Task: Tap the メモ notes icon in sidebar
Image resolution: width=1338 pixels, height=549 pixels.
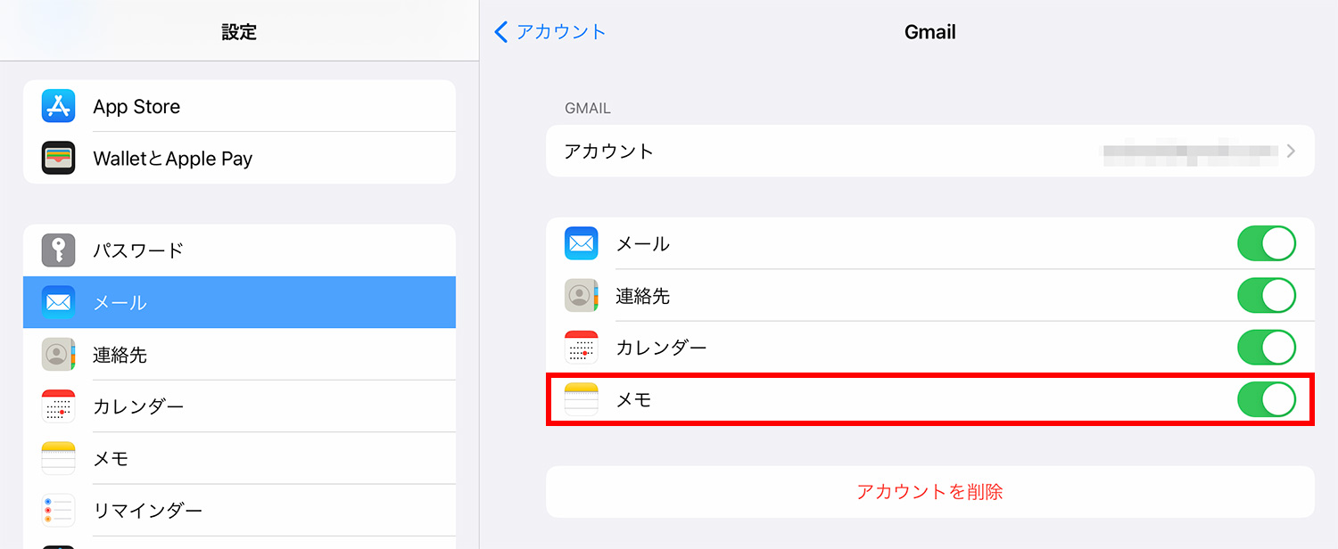Action: [58, 458]
